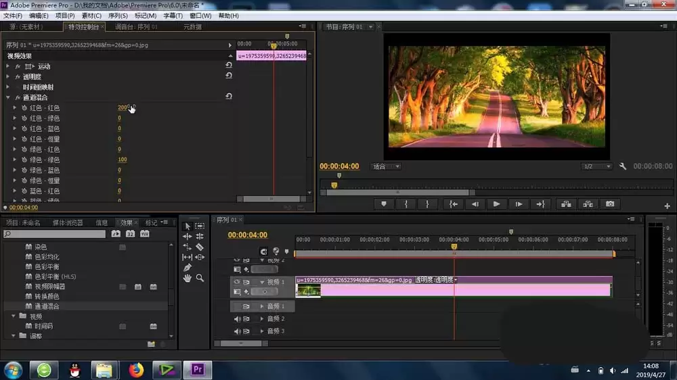Collapse the 视频 effects folder
This screenshot has height=380, width=677.
click(14, 316)
